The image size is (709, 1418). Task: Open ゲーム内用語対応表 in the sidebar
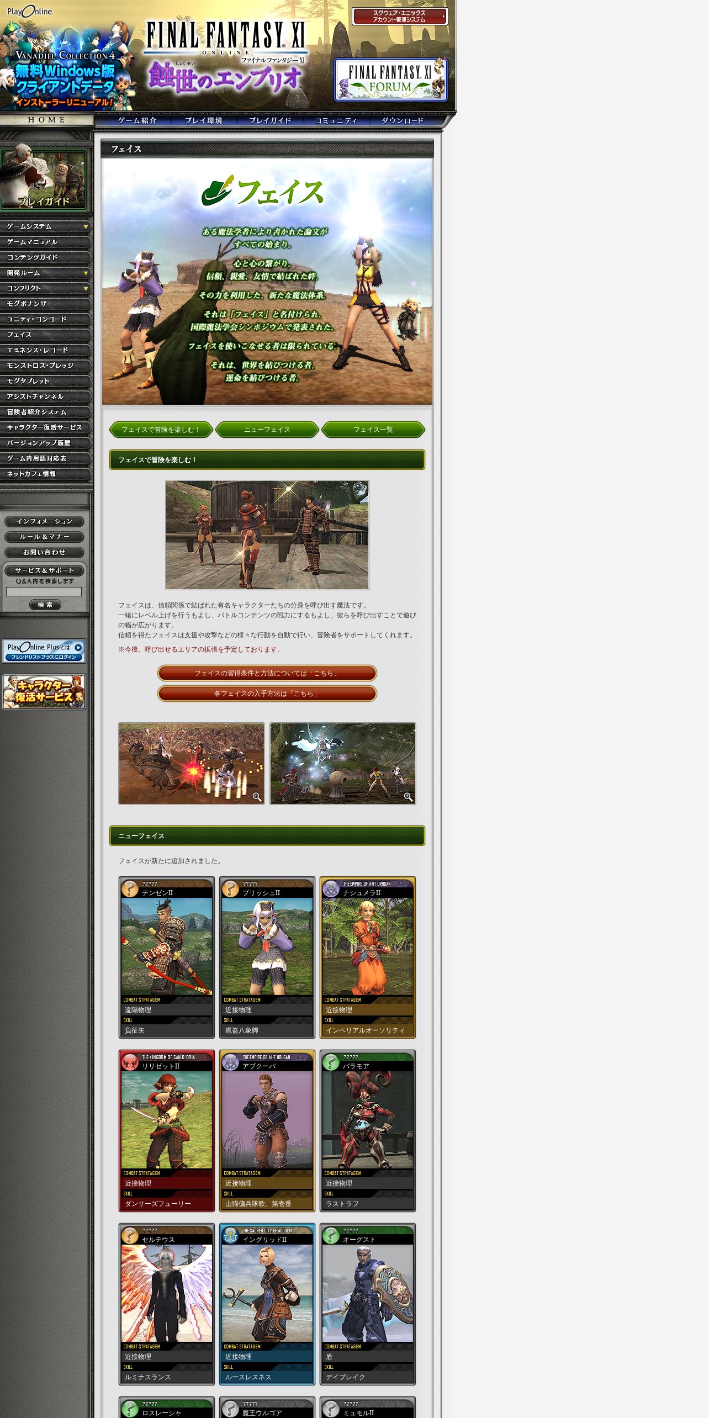pos(45,458)
